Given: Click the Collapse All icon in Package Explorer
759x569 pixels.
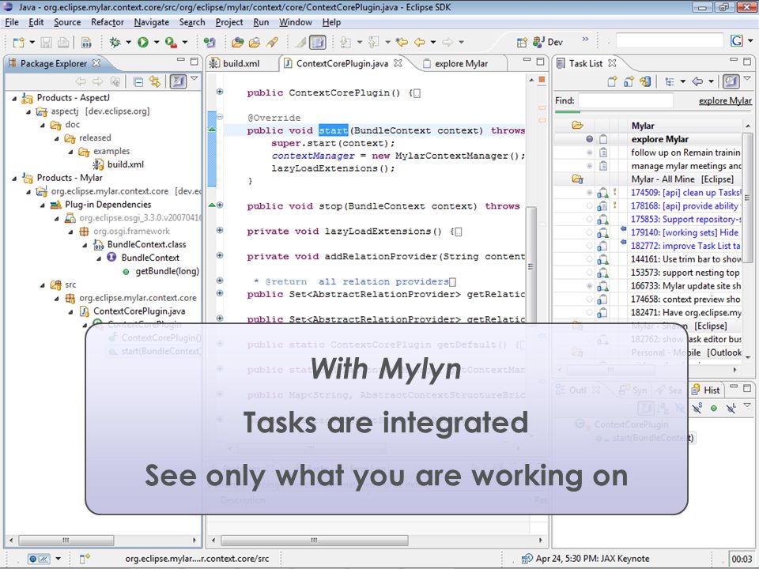Looking at the screenshot, I should (x=138, y=81).
